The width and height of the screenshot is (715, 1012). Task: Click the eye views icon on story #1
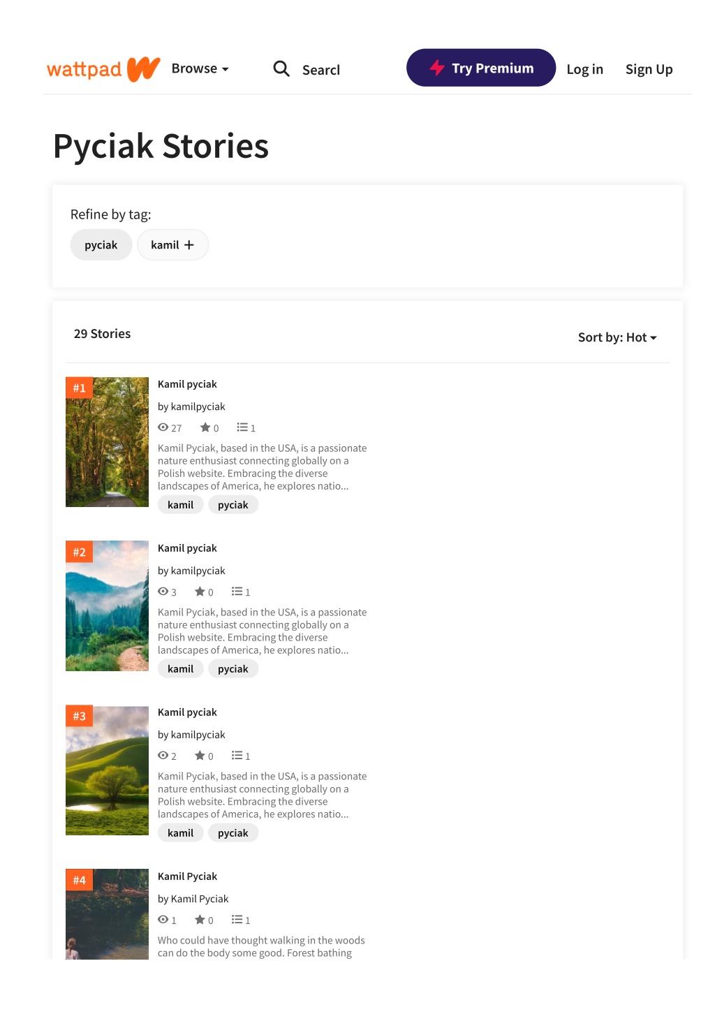(163, 427)
